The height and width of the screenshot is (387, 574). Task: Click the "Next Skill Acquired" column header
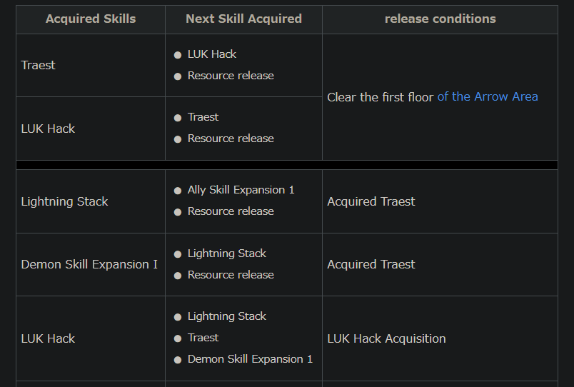pyautogui.click(x=243, y=19)
